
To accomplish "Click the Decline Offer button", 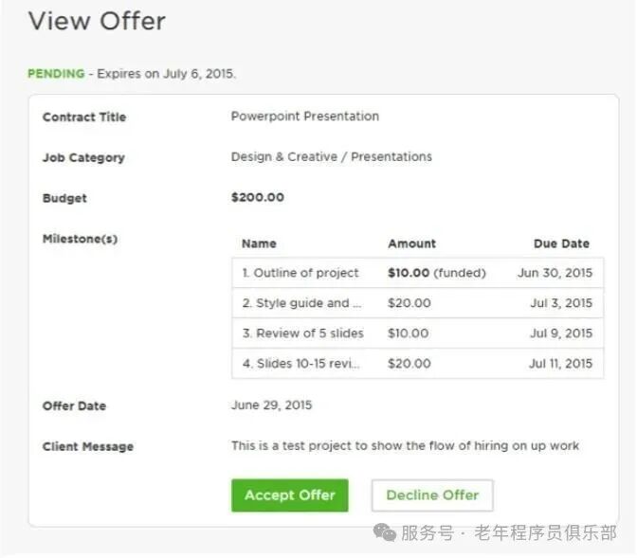I will tap(432, 495).
